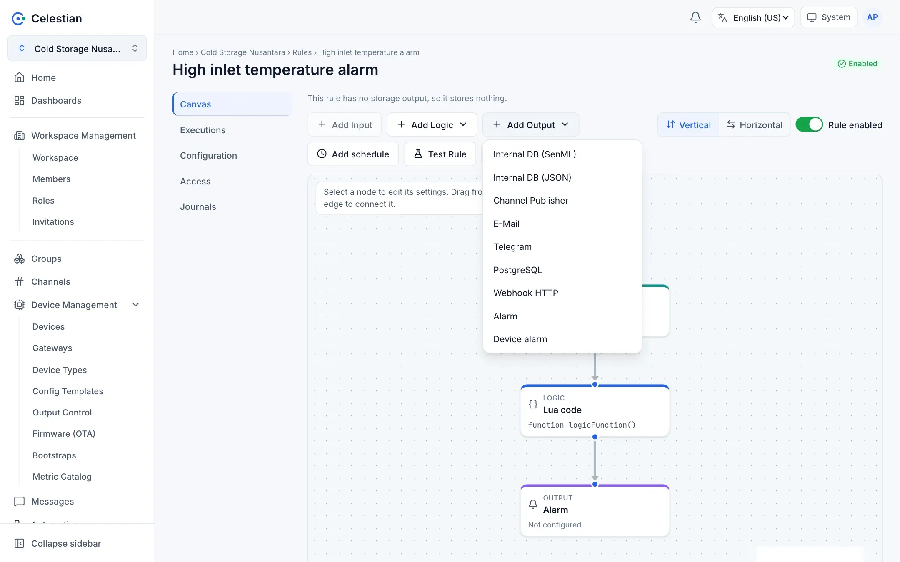Screen dimensions: 900x562
Task: Click the Device Management chip icon
Action: point(19,305)
